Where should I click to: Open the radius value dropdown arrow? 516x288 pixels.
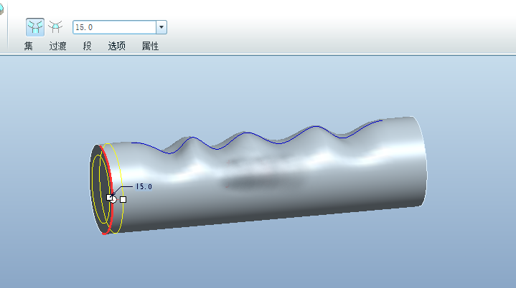tap(161, 27)
